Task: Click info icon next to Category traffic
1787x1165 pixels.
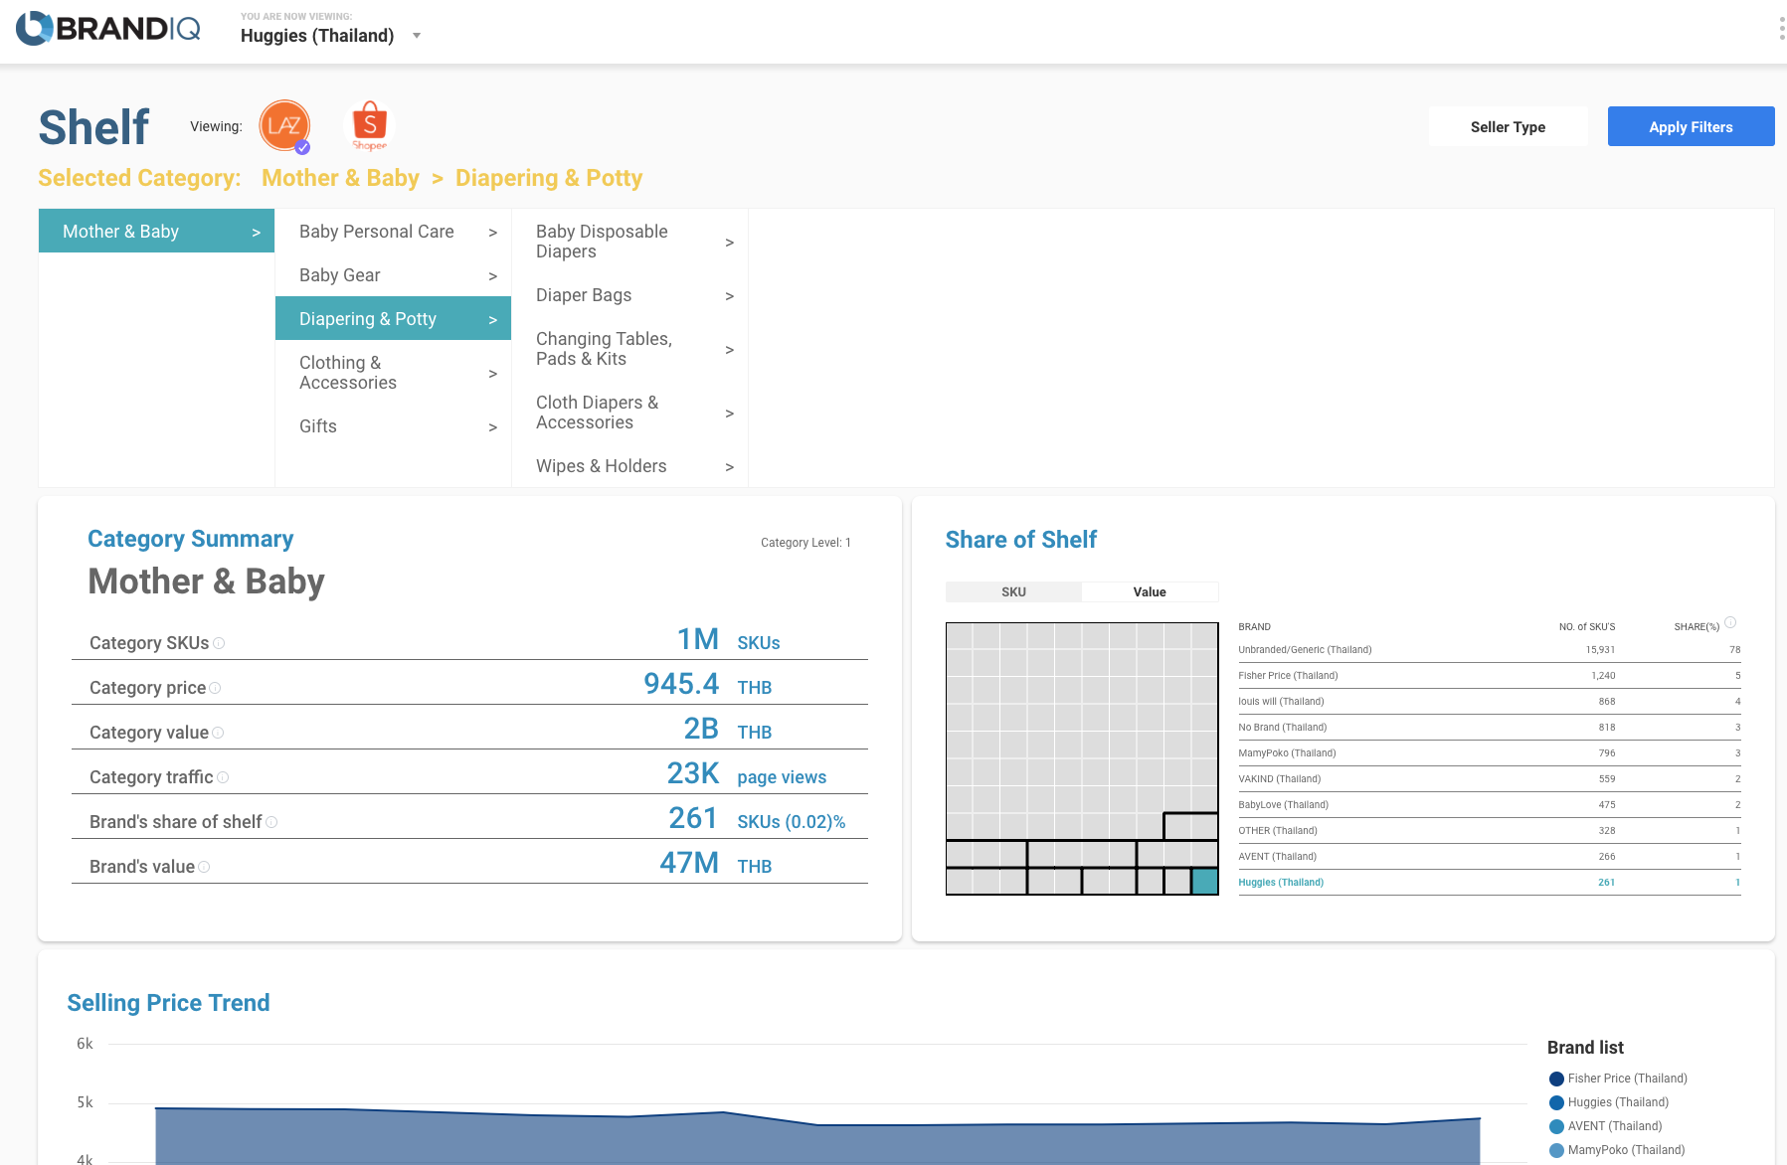Action: 223,777
